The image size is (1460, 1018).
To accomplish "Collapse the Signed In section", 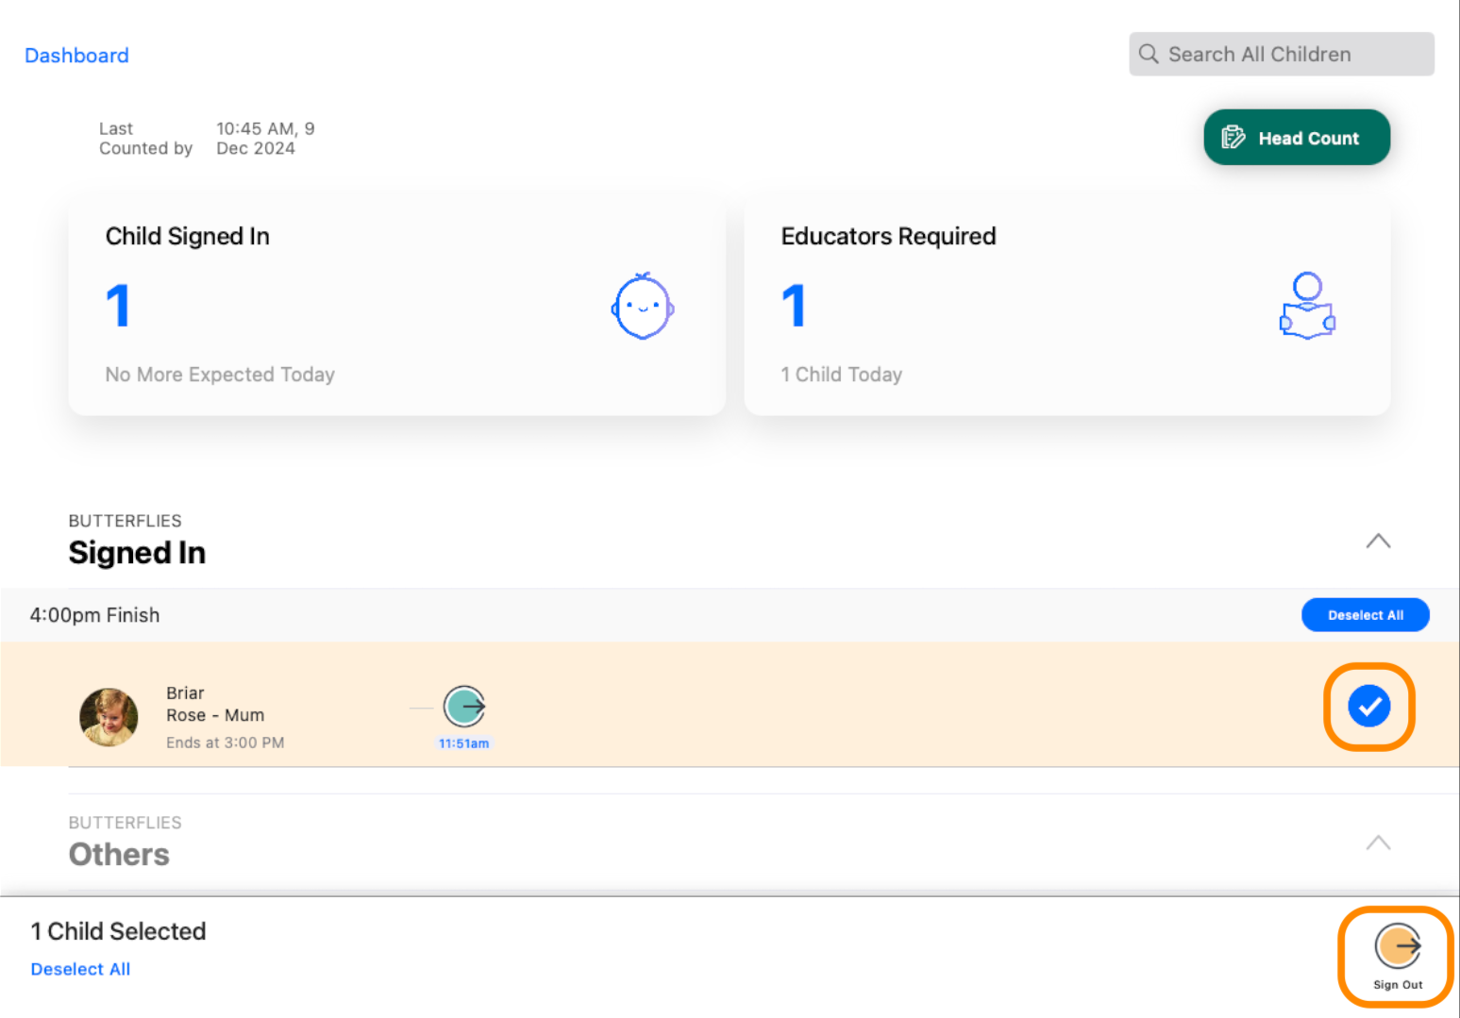I will 1379,541.
